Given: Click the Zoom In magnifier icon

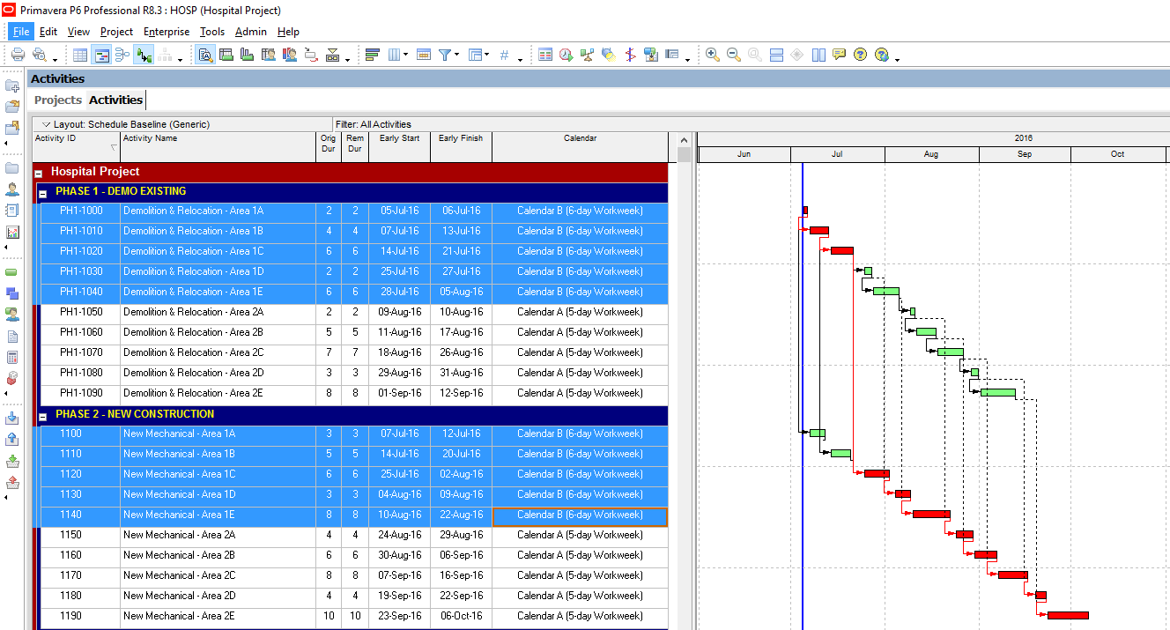Looking at the screenshot, I should tap(712, 55).
